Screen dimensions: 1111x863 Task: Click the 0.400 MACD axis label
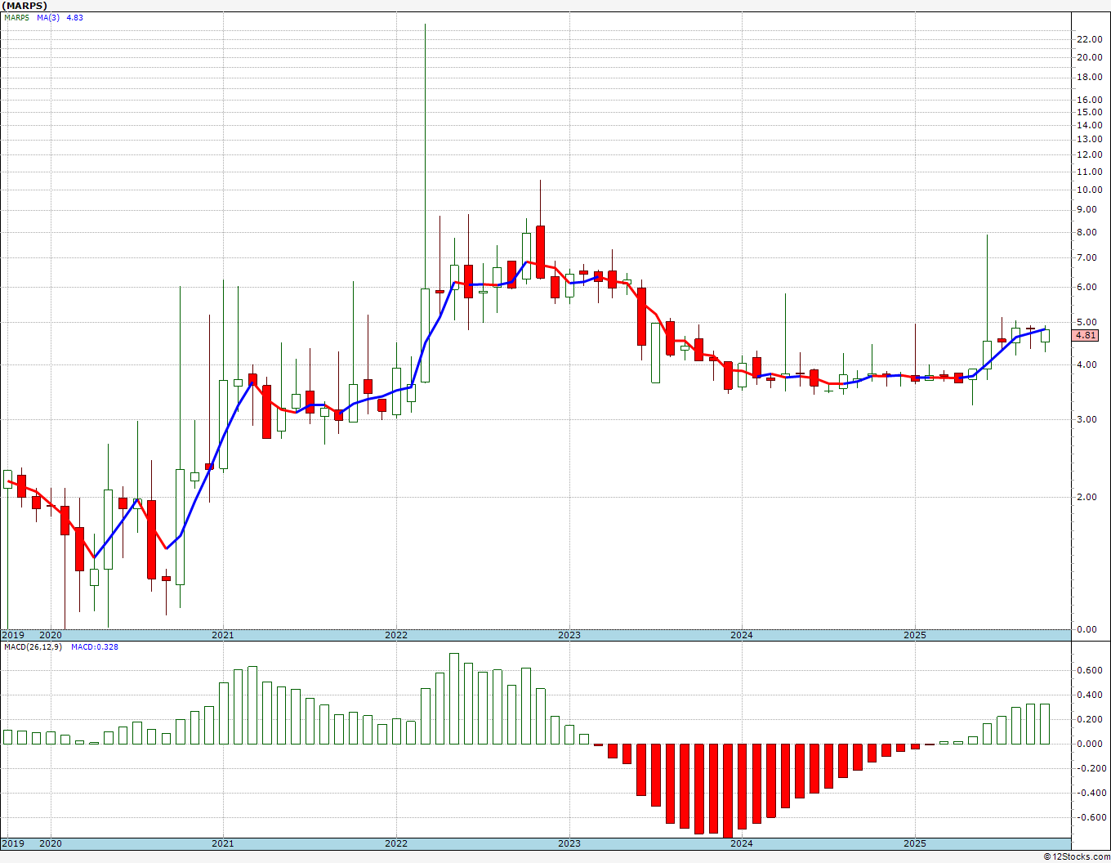click(x=1089, y=695)
